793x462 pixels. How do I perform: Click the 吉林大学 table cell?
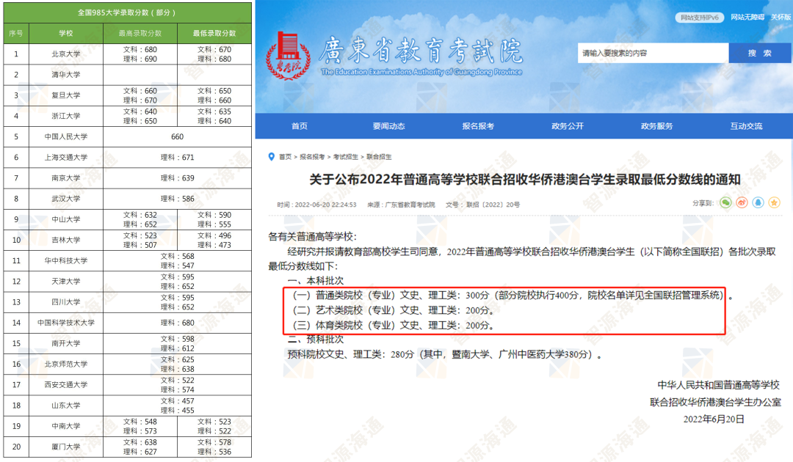pyautogui.click(x=66, y=241)
